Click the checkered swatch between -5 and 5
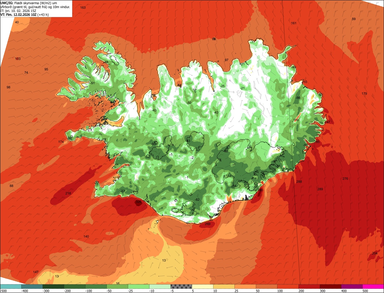Viewport: 384px width, 293px height. [181, 286]
